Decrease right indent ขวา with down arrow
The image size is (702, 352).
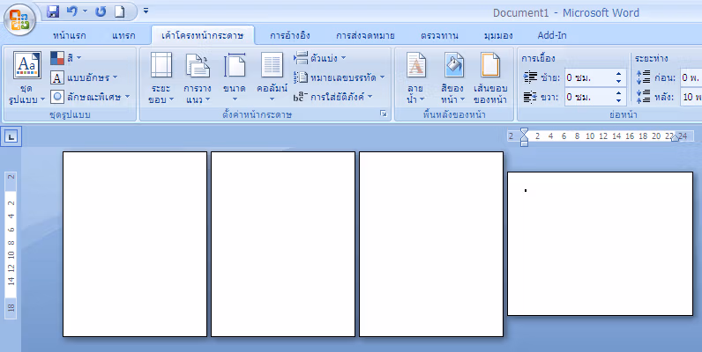619,100
